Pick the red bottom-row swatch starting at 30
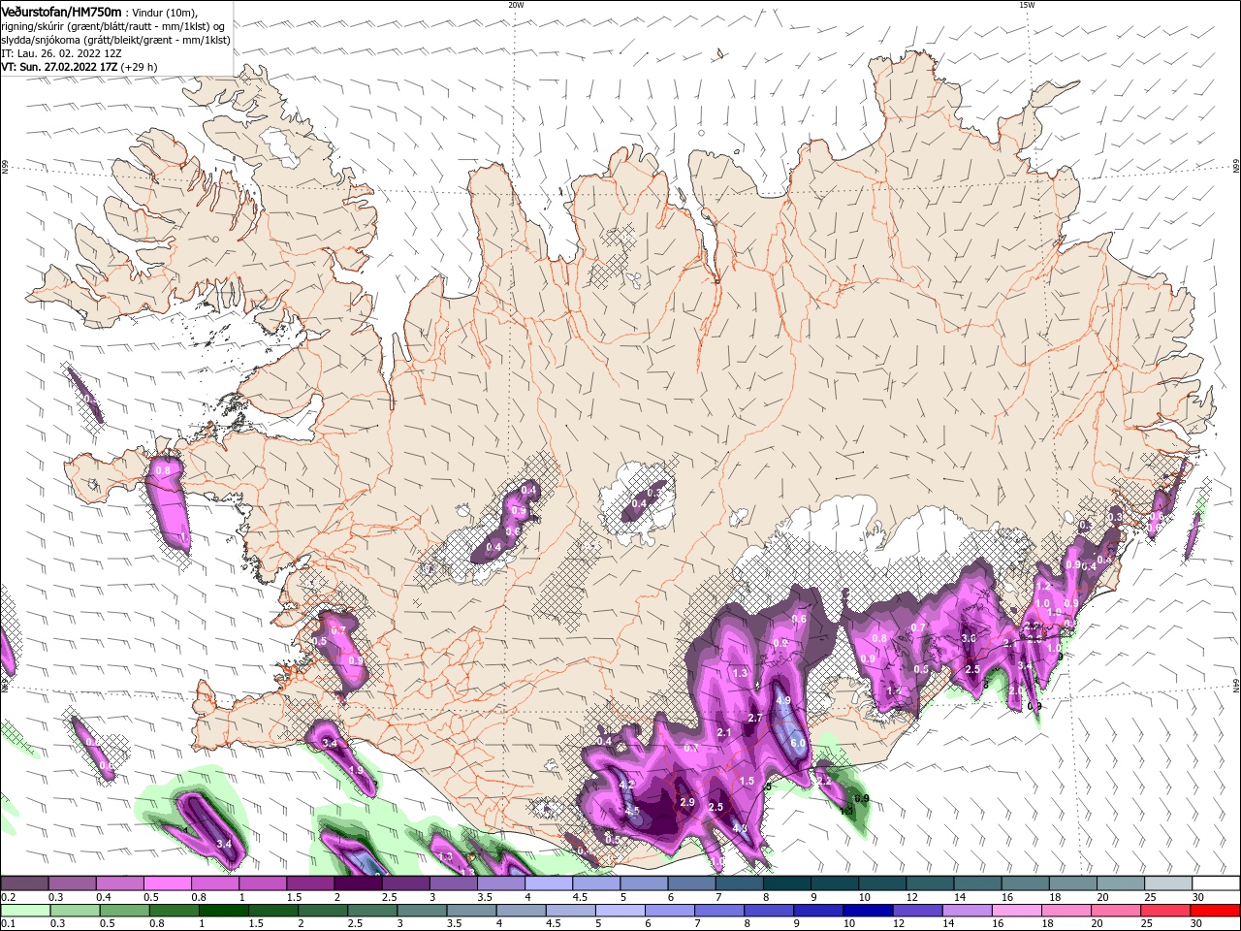The height and width of the screenshot is (931, 1241). (x=1215, y=911)
